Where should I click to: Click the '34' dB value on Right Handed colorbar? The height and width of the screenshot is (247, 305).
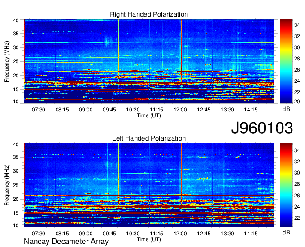[x=297, y=25]
